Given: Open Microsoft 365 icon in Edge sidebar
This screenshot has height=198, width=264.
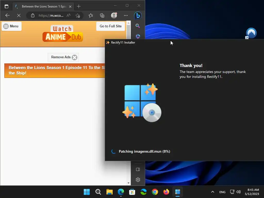Looking at the screenshot, I should (x=138, y=36).
